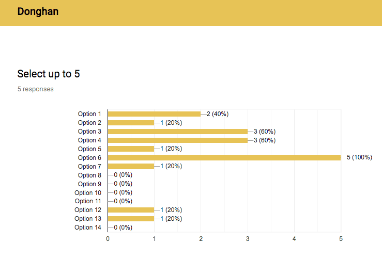This screenshot has height=260, width=382.
Task: Click the Option 6 bar at 100%
Action: 224,158
